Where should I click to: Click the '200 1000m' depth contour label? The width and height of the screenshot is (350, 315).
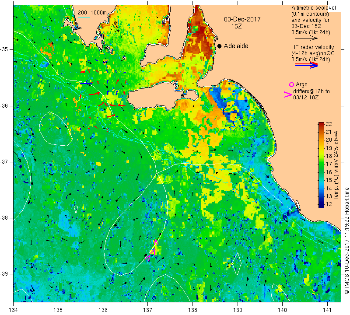tap(92, 13)
